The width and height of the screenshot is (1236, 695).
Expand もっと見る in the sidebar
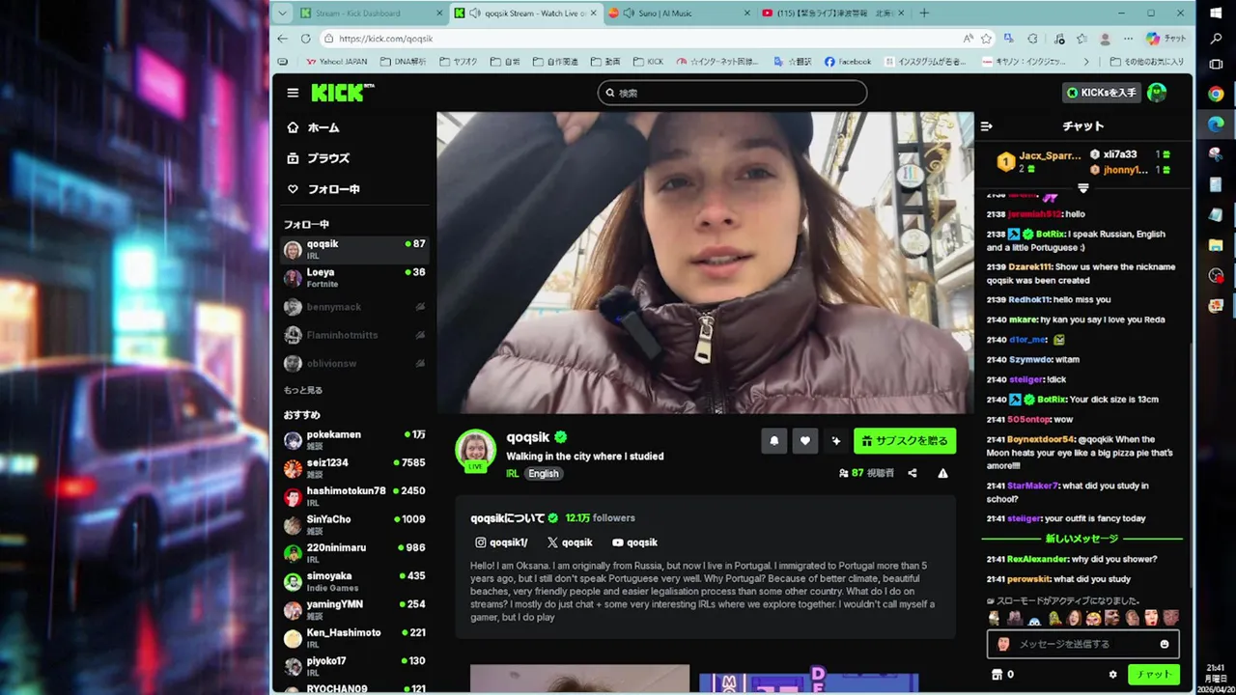(x=303, y=390)
